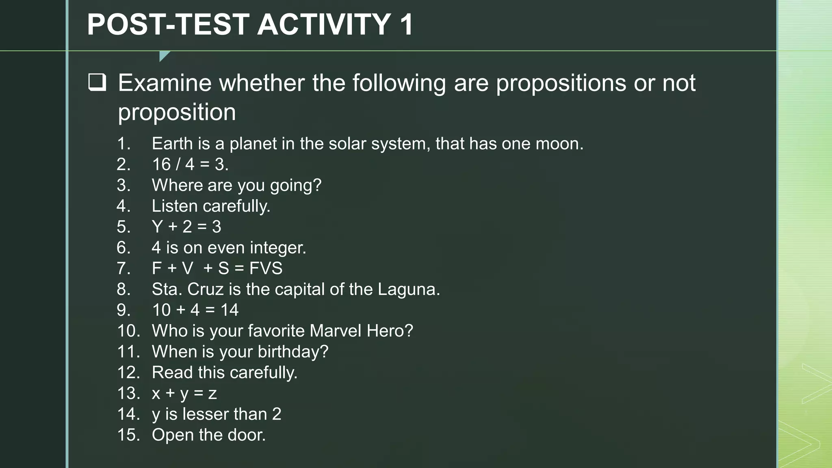
Task: Click the upper chevron decoration on right edge
Action: (816, 383)
